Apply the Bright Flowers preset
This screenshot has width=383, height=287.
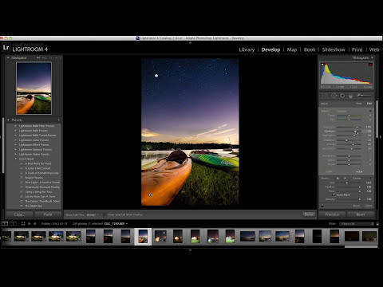tap(34, 178)
